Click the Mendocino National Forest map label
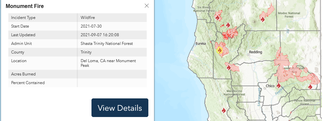This screenshot has width=322, height=121. (x=234, y=93)
